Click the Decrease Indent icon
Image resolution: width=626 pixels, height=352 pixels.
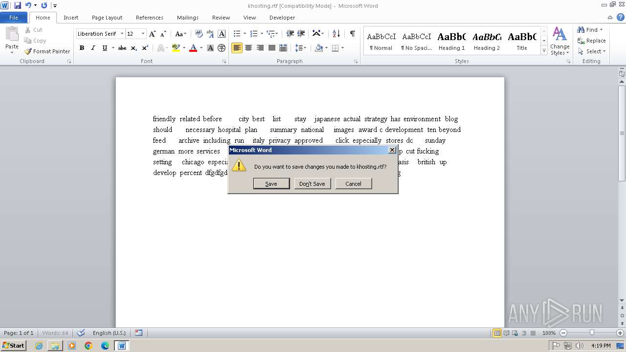tap(290, 34)
